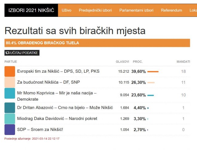
Task: Click the Glasovi column header
Action: 122,62
